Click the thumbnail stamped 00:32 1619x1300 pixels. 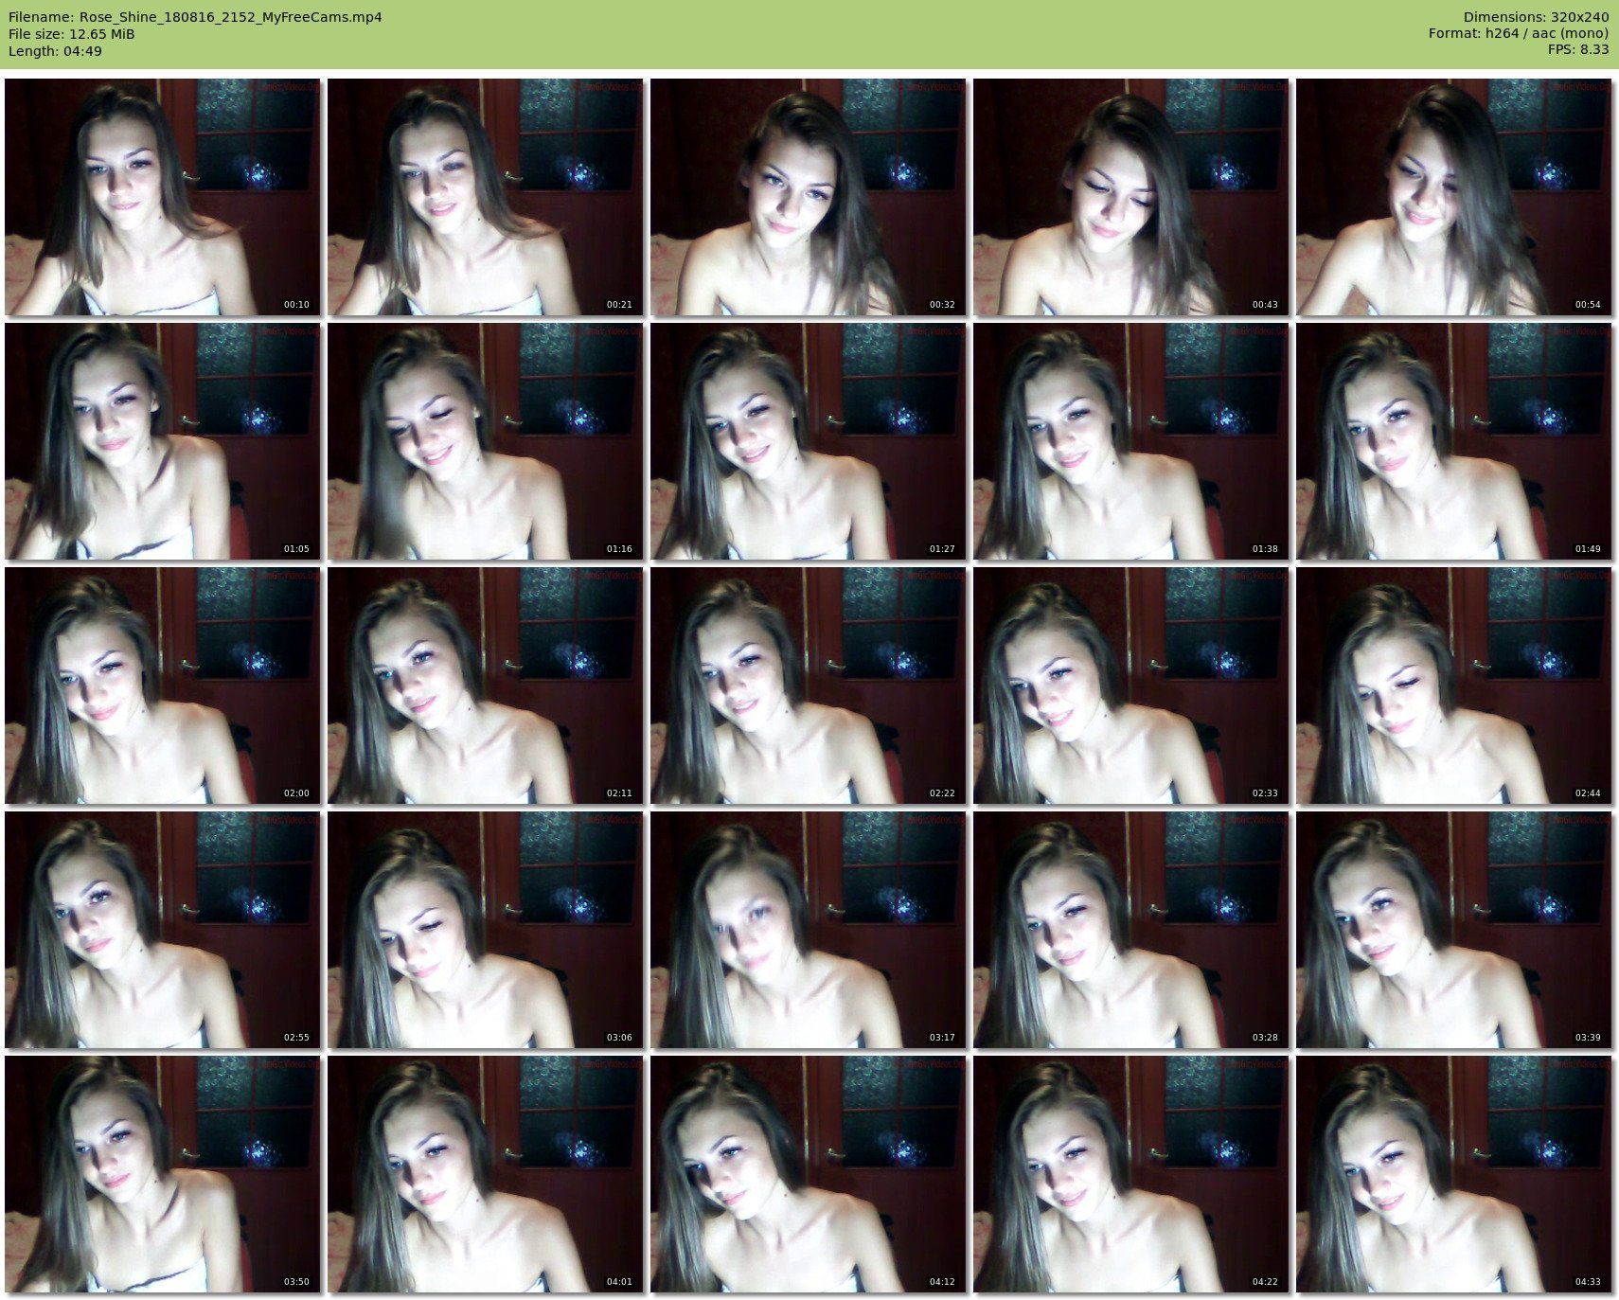809,197
